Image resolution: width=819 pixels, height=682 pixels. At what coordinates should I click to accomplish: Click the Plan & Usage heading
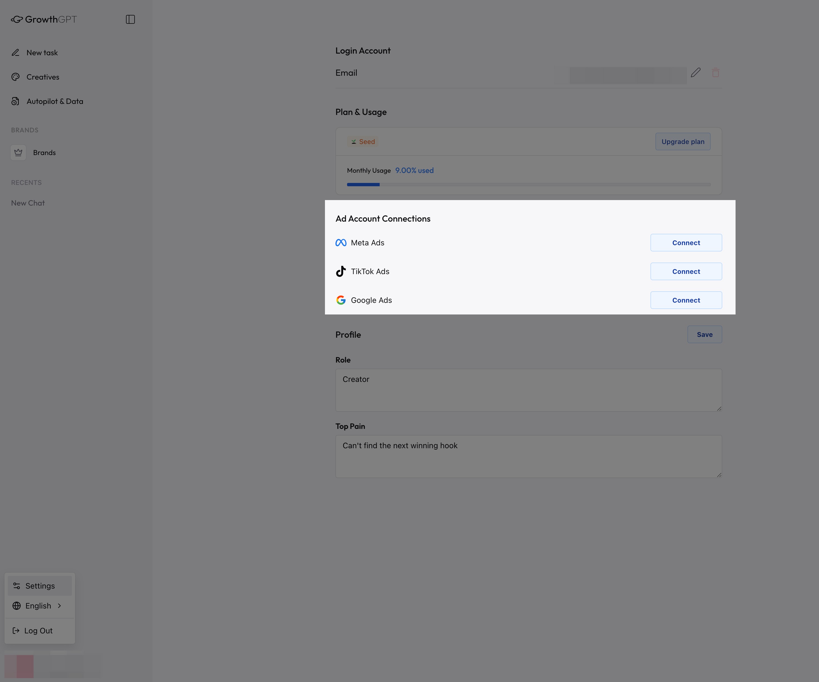[x=361, y=112]
